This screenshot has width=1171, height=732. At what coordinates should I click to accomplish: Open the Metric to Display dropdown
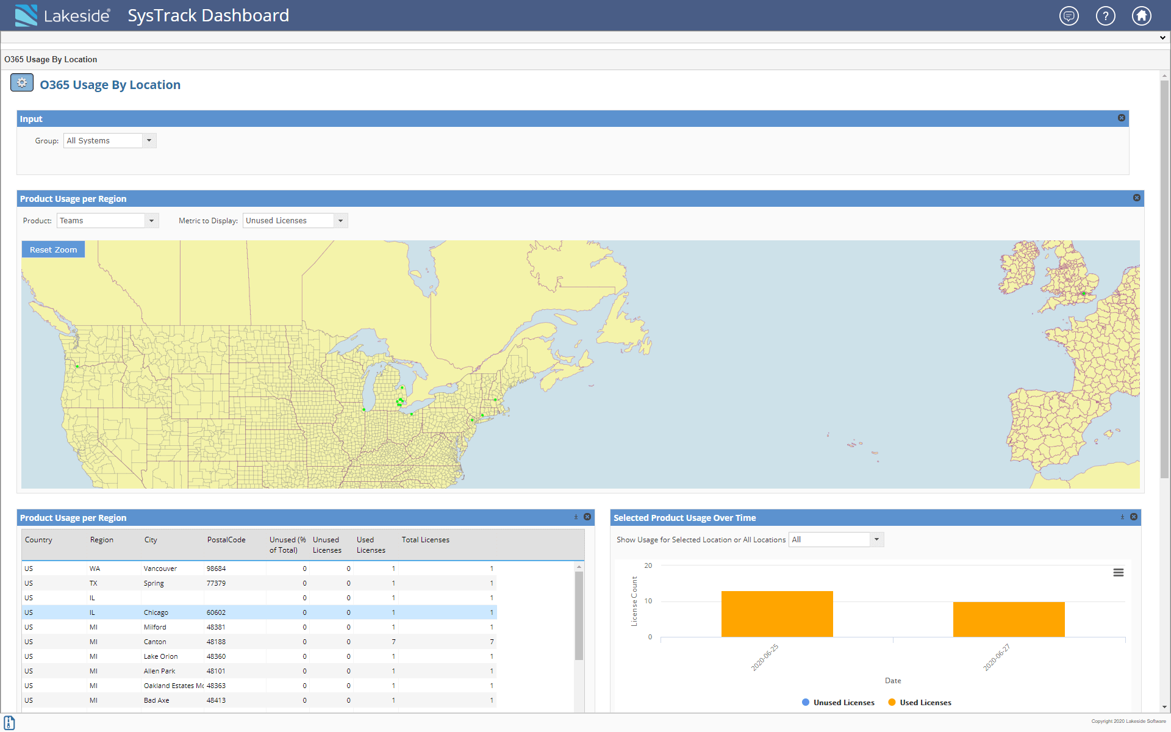tap(340, 220)
